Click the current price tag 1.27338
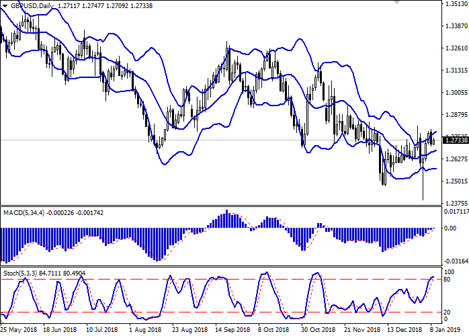469x336 pixels. tap(456, 140)
